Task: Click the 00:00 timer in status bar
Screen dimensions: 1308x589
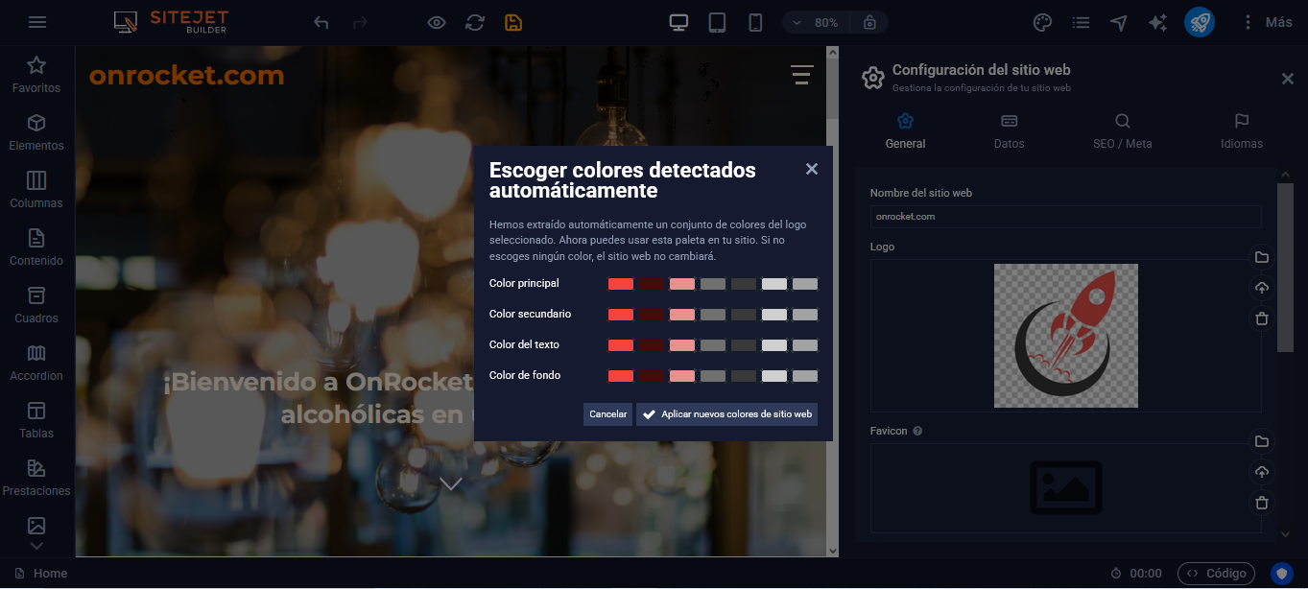Action: tap(1136, 574)
